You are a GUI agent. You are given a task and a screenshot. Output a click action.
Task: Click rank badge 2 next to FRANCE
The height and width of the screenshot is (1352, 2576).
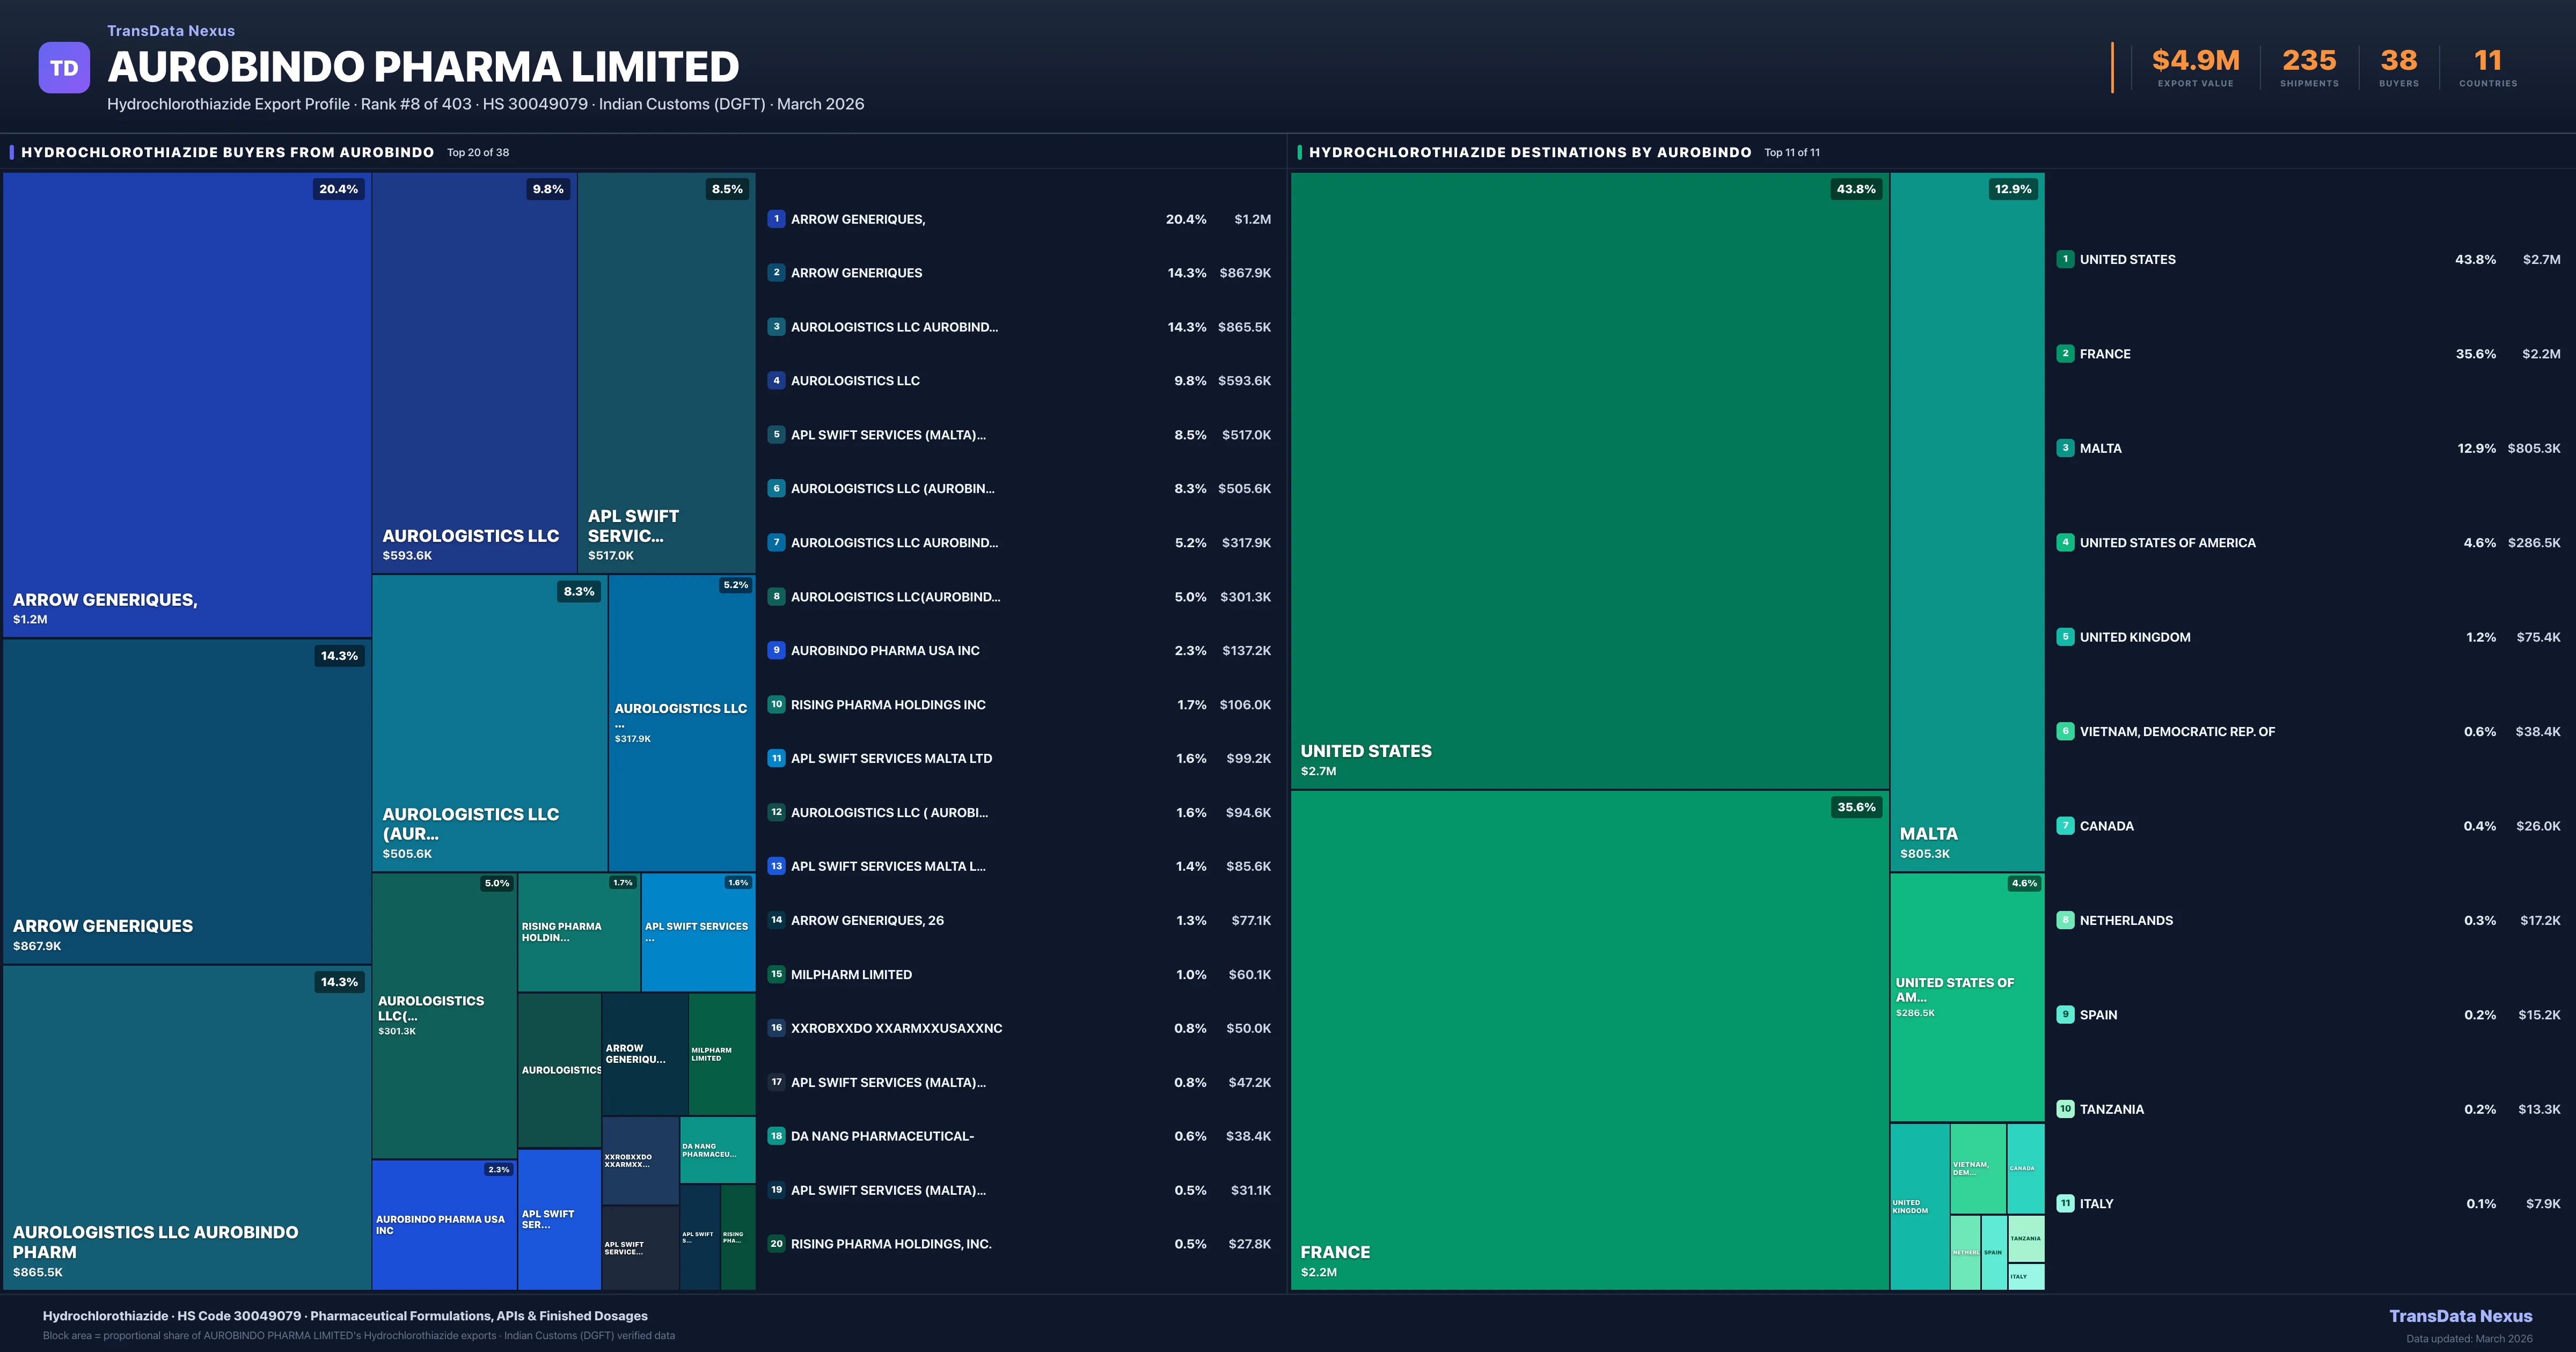(2065, 354)
